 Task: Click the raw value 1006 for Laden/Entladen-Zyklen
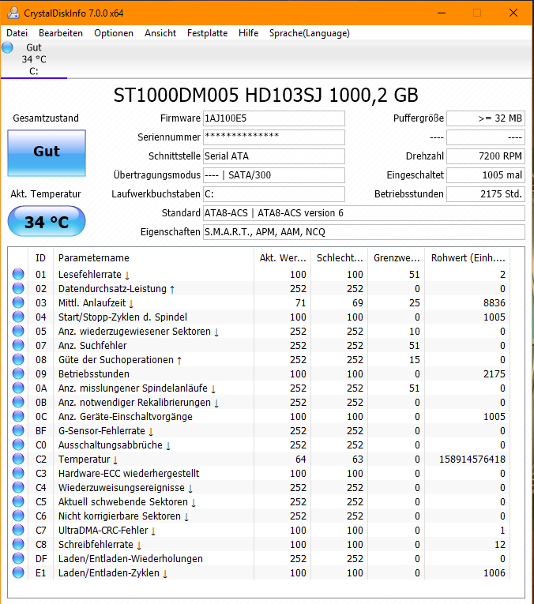(495, 572)
